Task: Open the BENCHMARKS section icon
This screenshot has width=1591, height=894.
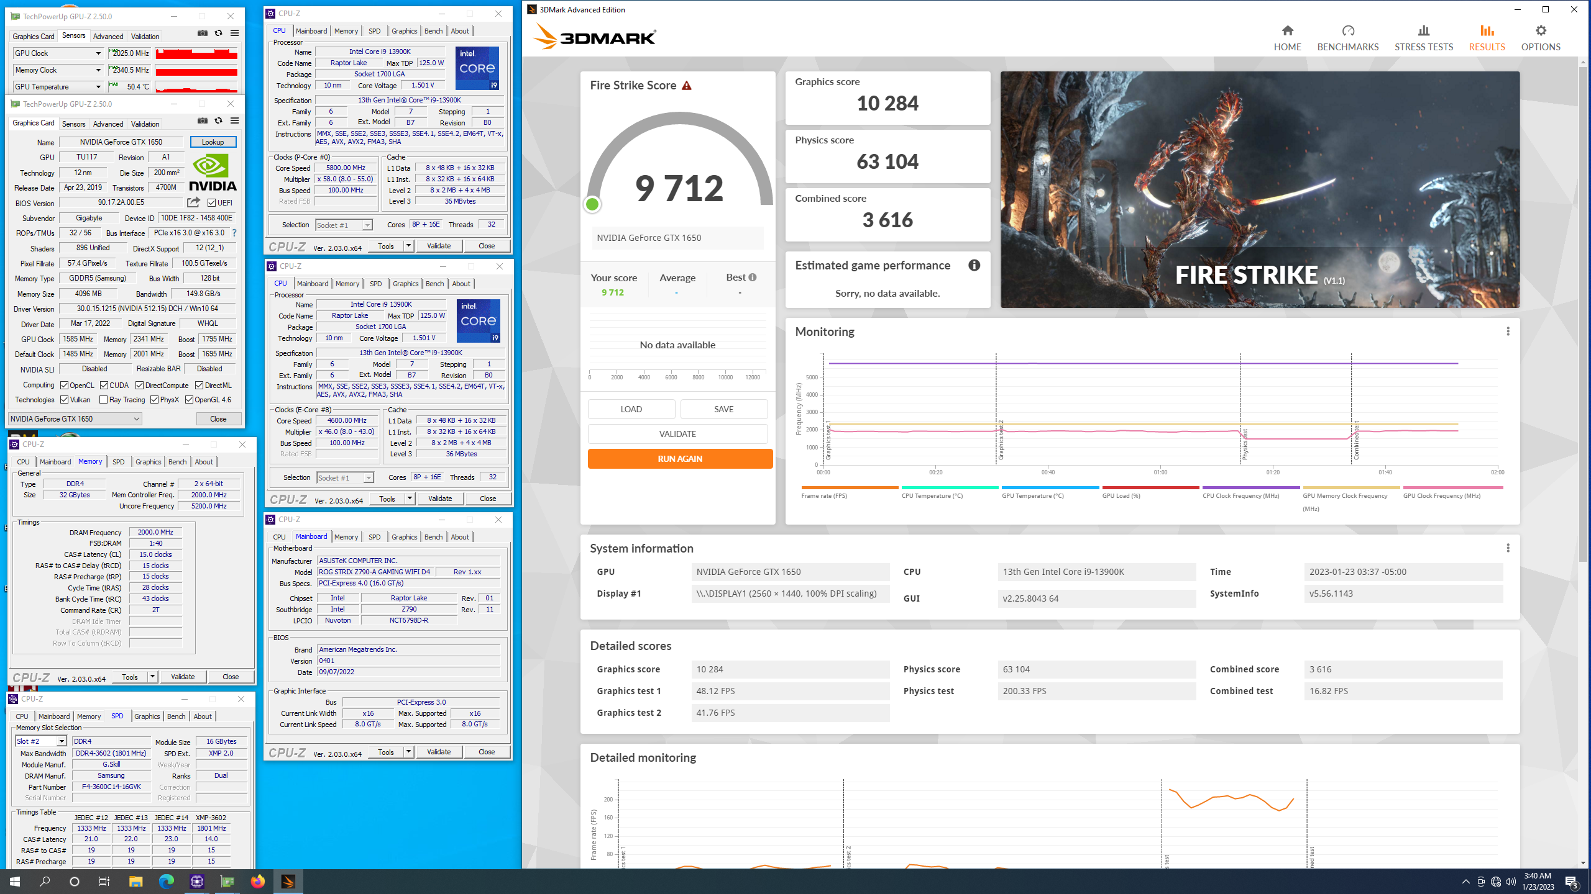Action: pyautogui.click(x=1348, y=30)
